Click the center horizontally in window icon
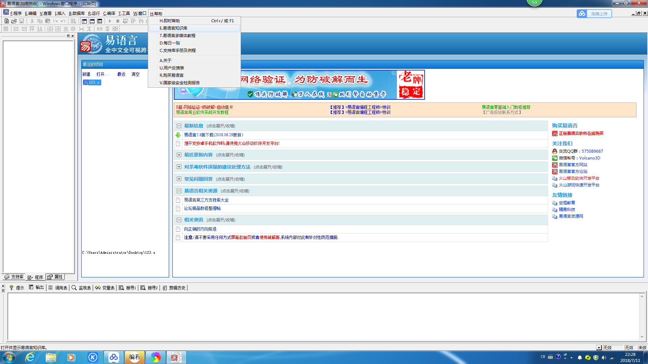The height and width of the screenshot is (364, 648). click(50, 29)
